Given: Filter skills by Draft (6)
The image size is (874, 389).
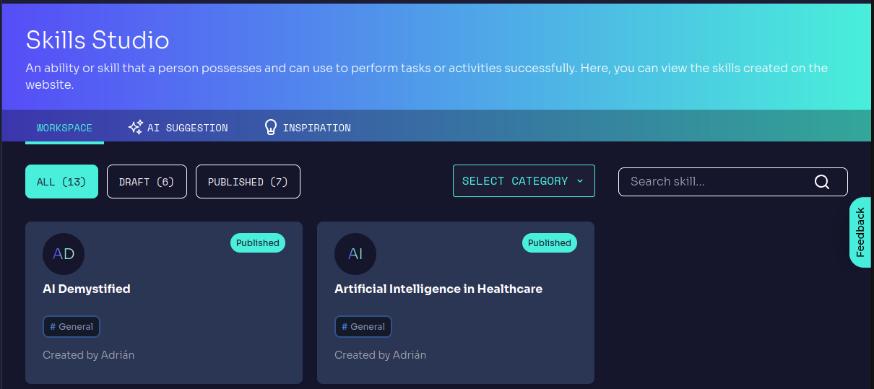Looking at the screenshot, I should coord(147,182).
